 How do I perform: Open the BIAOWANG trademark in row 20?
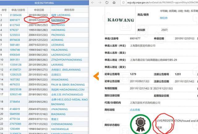(58, 114)
